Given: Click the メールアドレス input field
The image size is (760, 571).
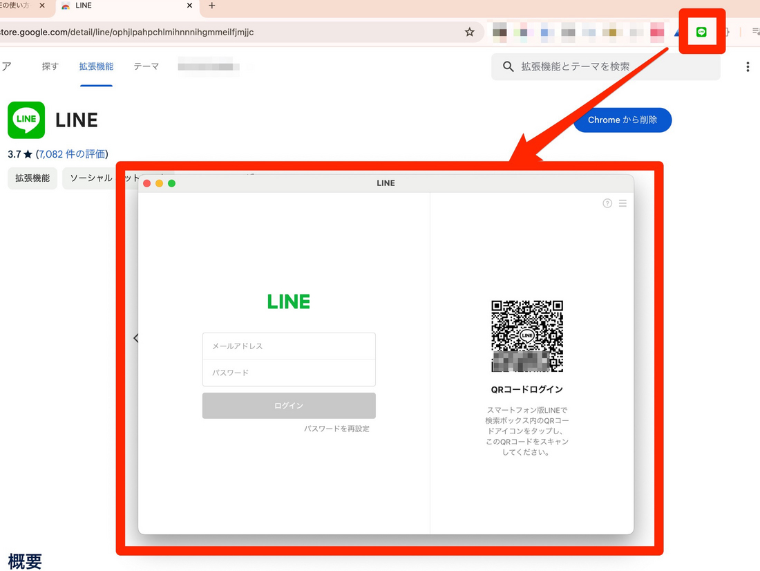Looking at the screenshot, I should [x=289, y=346].
